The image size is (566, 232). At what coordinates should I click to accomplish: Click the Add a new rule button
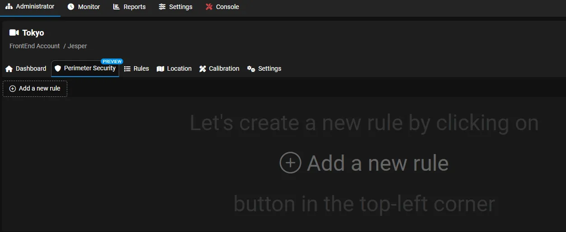[x=35, y=89]
